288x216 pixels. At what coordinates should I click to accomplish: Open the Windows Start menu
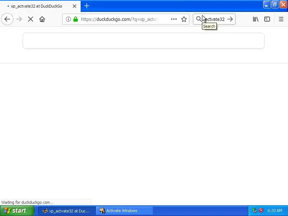point(17,211)
